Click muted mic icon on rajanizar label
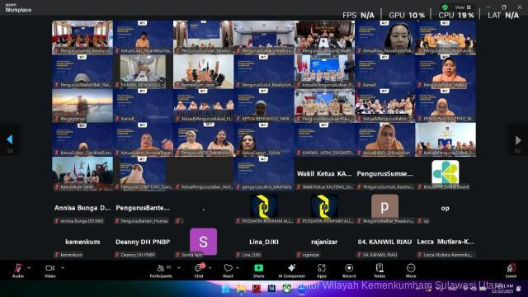The image size is (528, 297). 299,255
